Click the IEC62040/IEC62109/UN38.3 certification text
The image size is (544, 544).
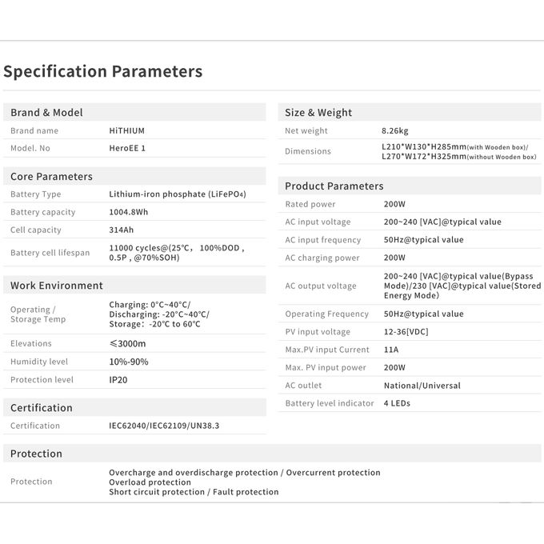click(164, 426)
